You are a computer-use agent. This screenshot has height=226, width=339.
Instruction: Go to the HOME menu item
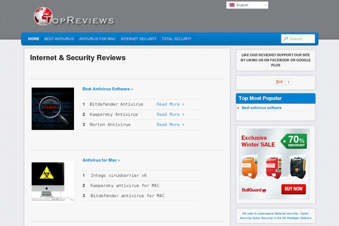tap(33, 39)
